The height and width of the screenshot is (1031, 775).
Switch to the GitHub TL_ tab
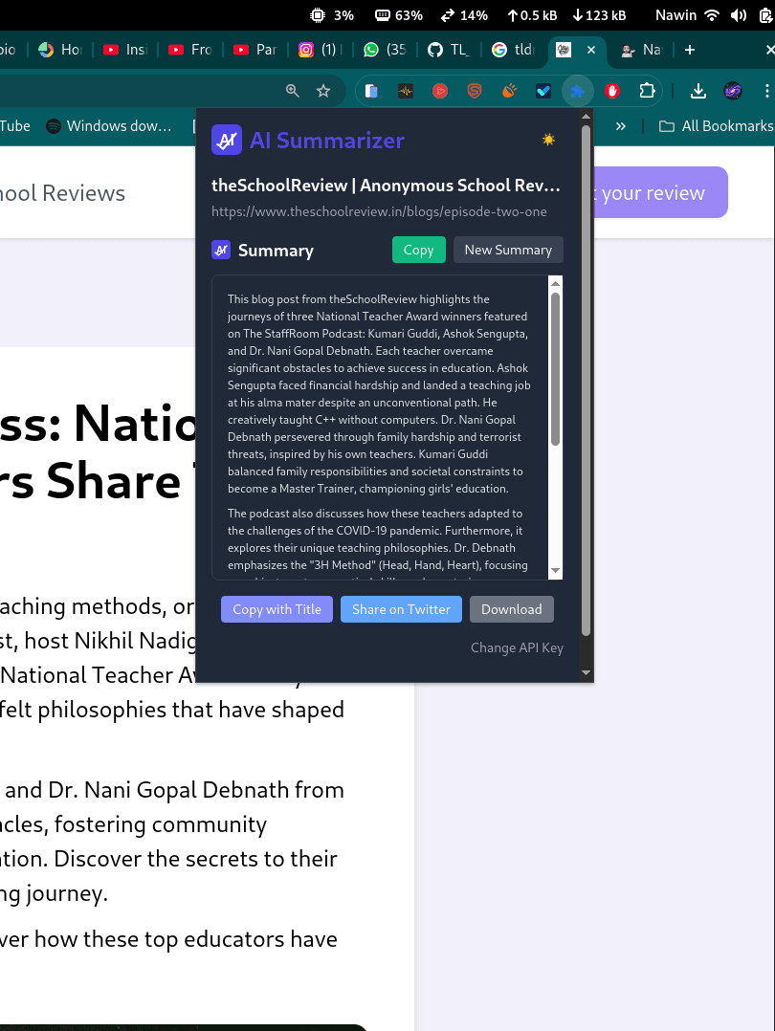pos(450,50)
